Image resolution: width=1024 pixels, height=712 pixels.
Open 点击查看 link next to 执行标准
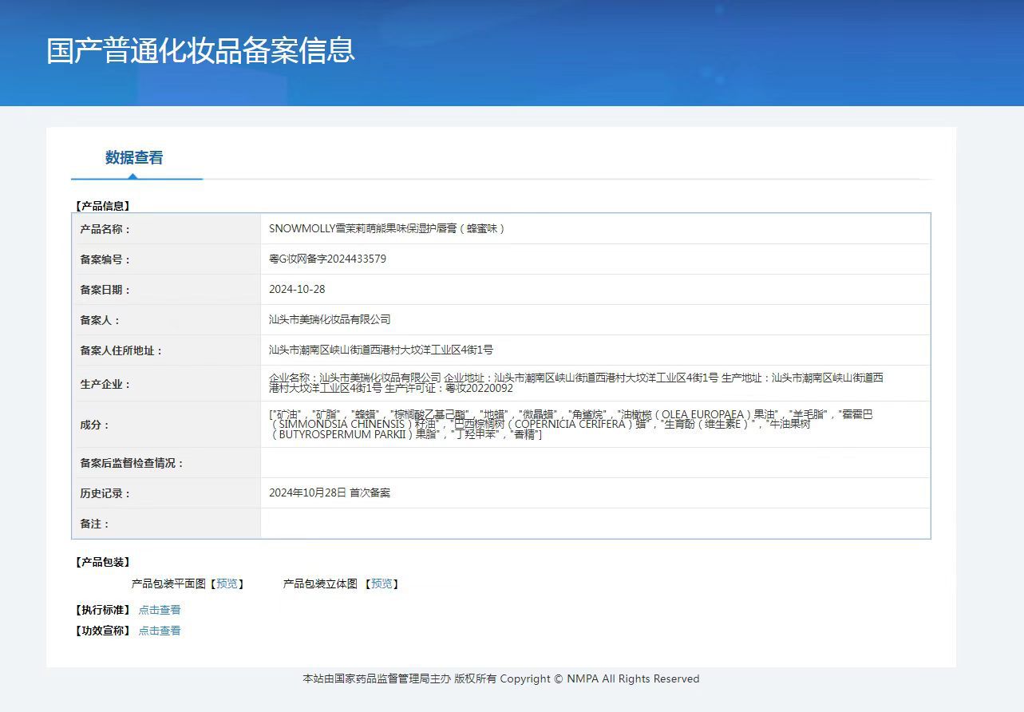pyautogui.click(x=160, y=610)
